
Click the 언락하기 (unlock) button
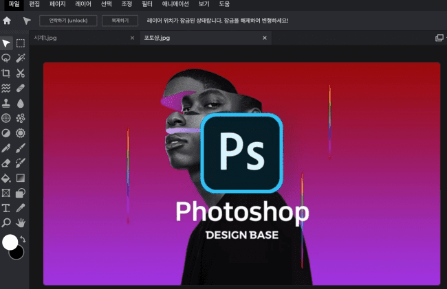point(68,21)
